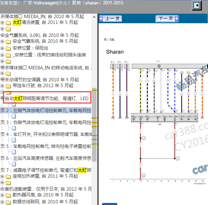Open 页 6：左后汽车高度传感器 entry
This screenshot has height=205, width=208.
[45, 158]
